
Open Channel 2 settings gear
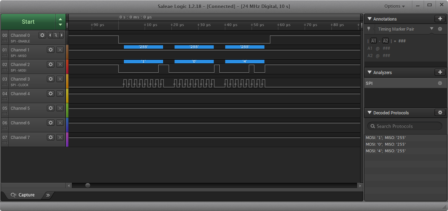[51, 64]
